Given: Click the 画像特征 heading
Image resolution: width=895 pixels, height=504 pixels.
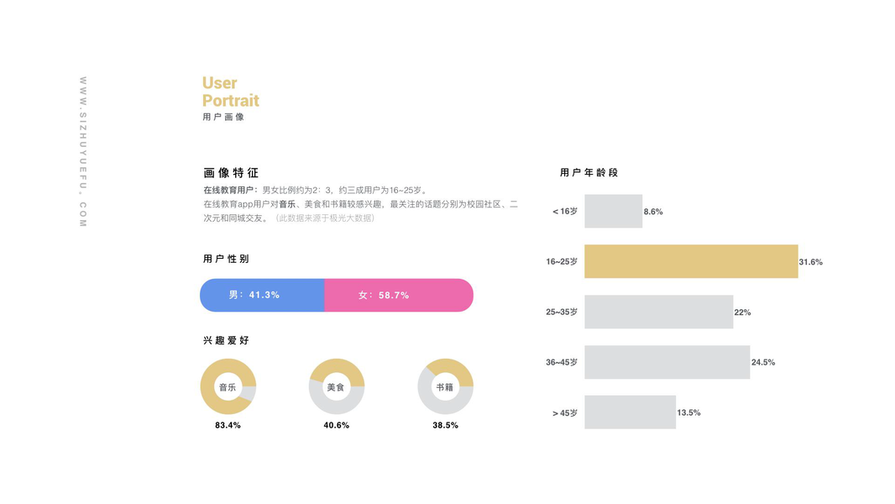Looking at the screenshot, I should tap(231, 173).
